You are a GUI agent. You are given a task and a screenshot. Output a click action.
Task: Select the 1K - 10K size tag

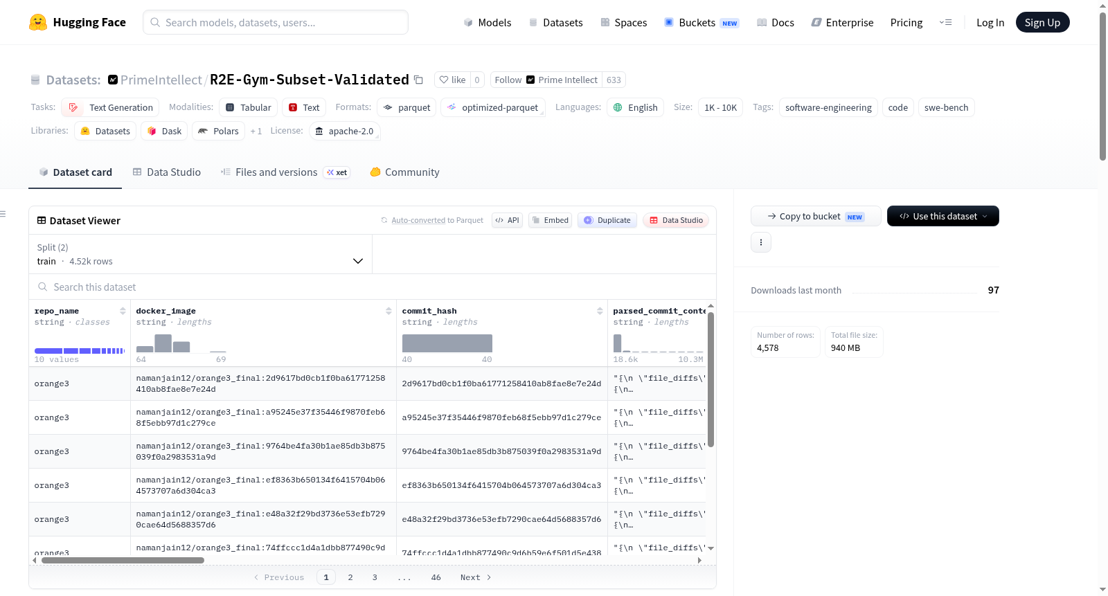coord(720,107)
